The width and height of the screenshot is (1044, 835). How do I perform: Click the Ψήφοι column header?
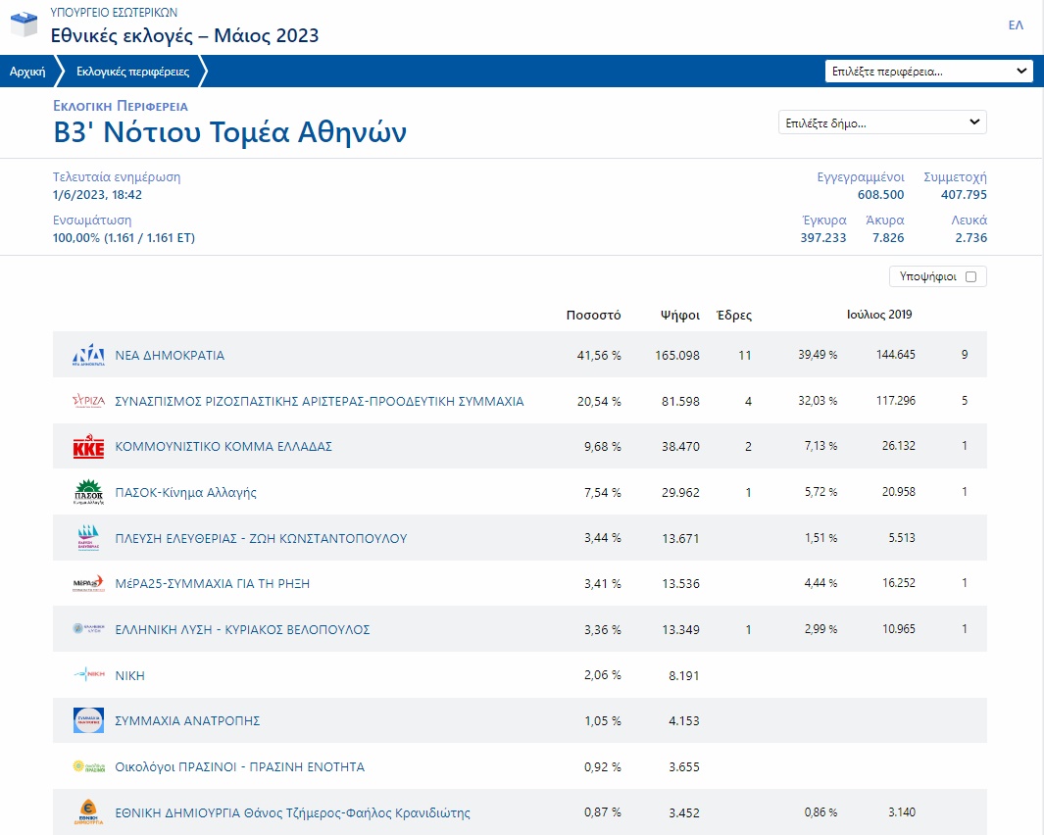679,315
